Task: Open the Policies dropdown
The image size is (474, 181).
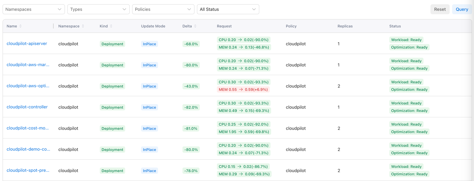Action: coord(163,9)
